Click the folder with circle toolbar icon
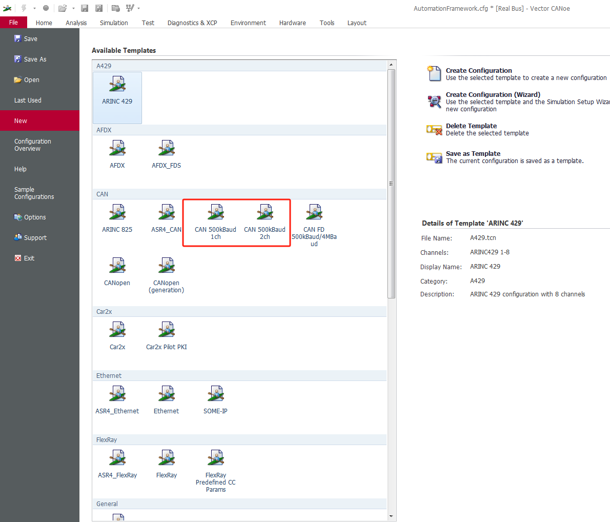610x522 pixels. pyautogui.click(x=115, y=8)
